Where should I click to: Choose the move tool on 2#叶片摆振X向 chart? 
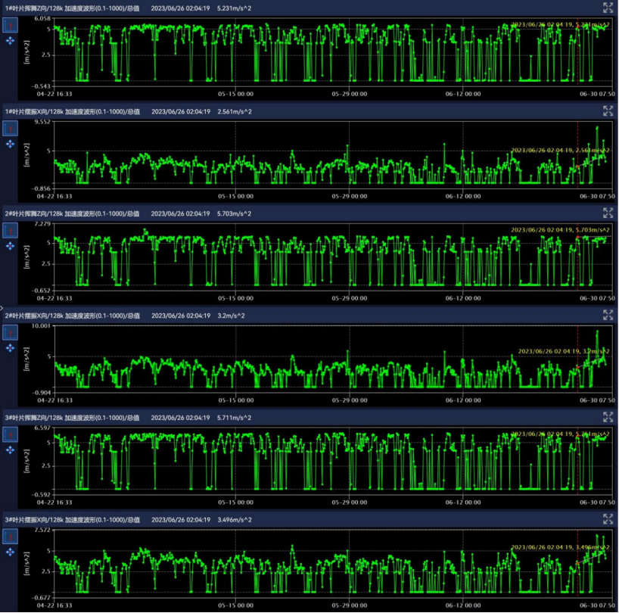pos(11,347)
